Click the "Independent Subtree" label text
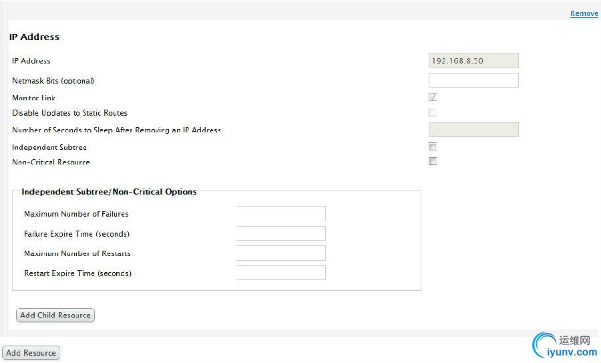 click(x=49, y=147)
